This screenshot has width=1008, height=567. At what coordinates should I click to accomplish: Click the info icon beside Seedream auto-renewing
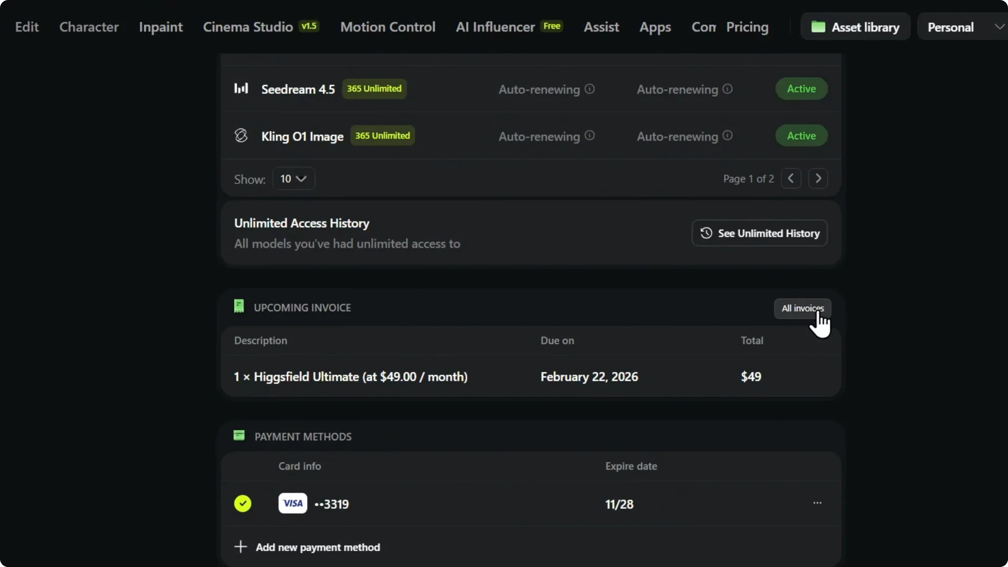tap(590, 89)
